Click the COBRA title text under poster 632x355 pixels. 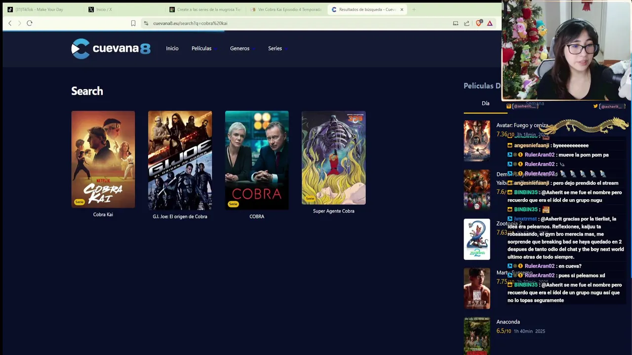(x=257, y=216)
